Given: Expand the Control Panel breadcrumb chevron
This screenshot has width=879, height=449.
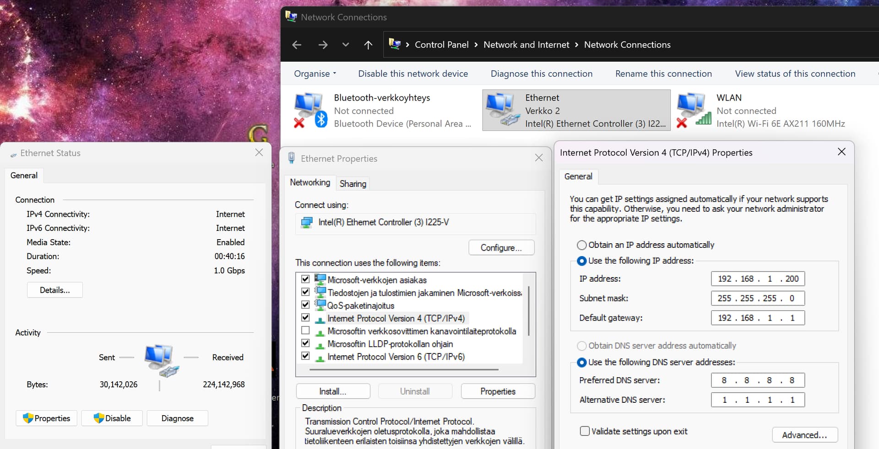Looking at the screenshot, I should pyautogui.click(x=476, y=45).
